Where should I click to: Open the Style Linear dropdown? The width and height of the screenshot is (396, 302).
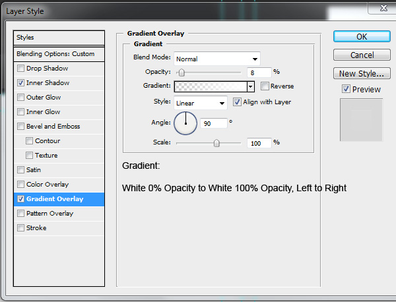coord(201,103)
